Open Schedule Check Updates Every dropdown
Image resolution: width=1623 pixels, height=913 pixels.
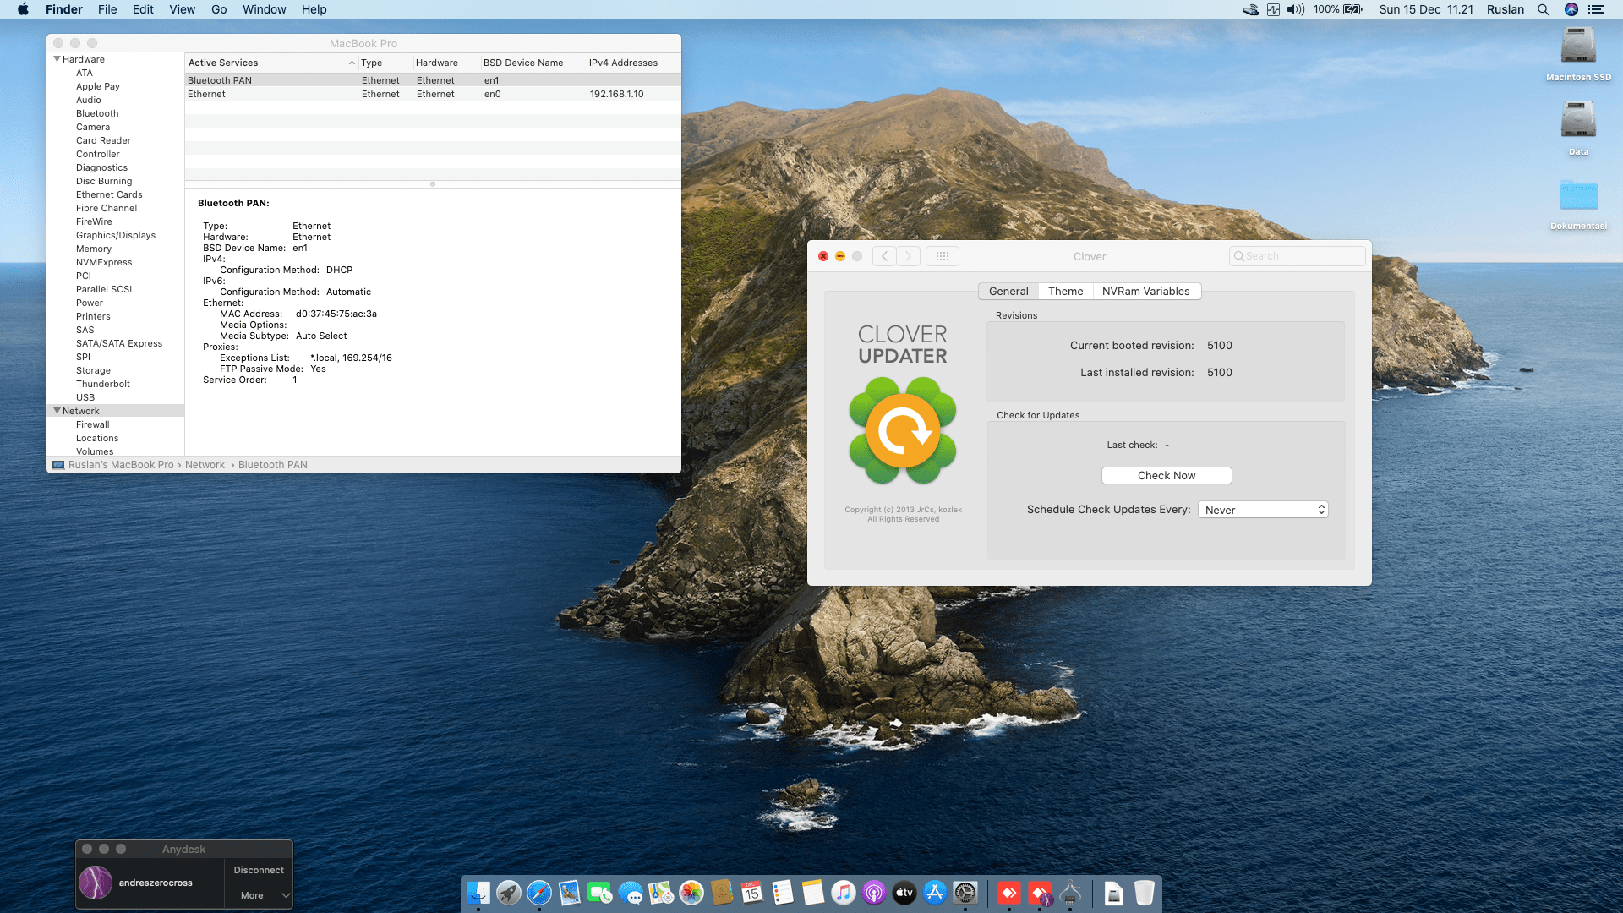(x=1263, y=510)
